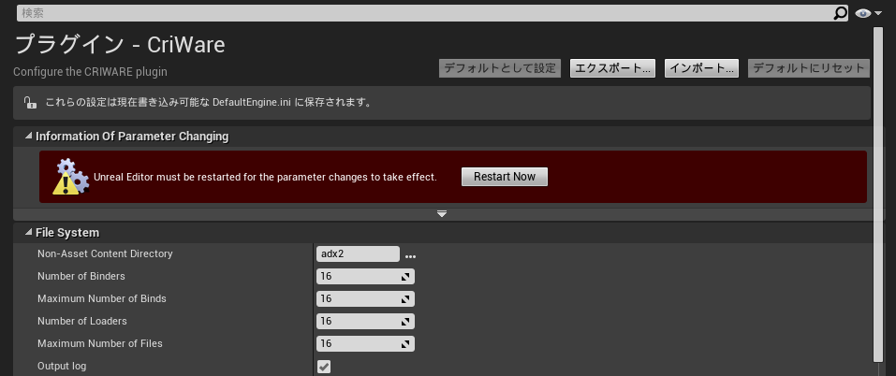Click Number of Loaders spinner icon
The width and height of the screenshot is (896, 376).
point(405,322)
